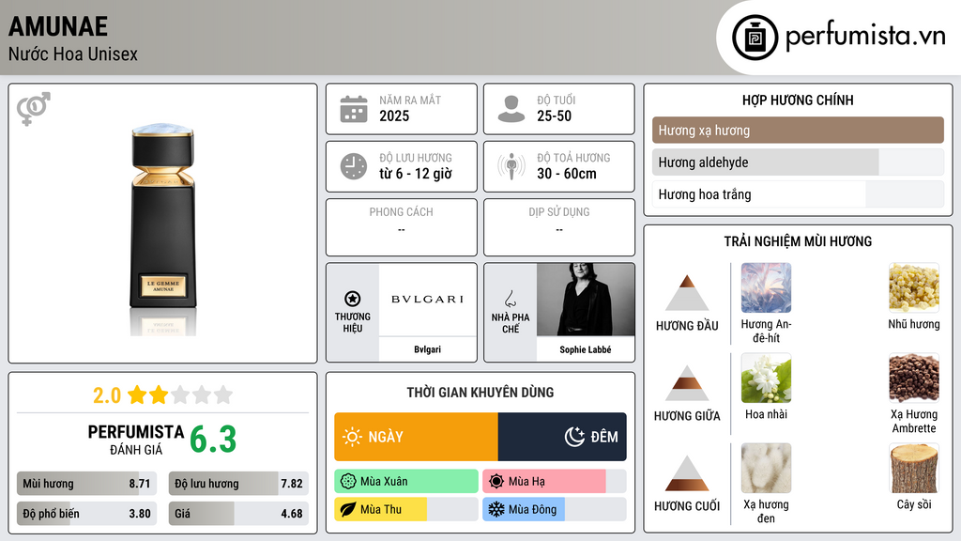The width and height of the screenshot is (961, 541).
Task: Click the Hương cuối pyramid icon
Action: 687,473
